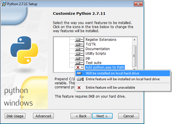
Task: Click the Advanced button
Action: click(x=43, y=116)
